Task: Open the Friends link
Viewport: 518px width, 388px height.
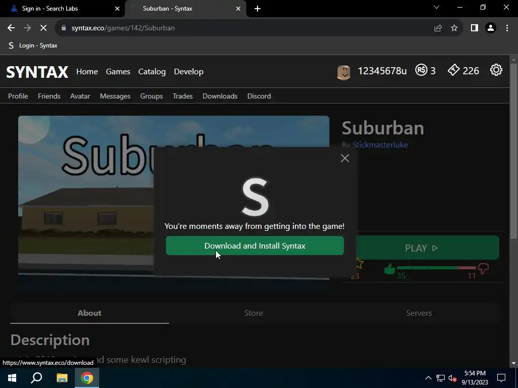Action: 49,96
